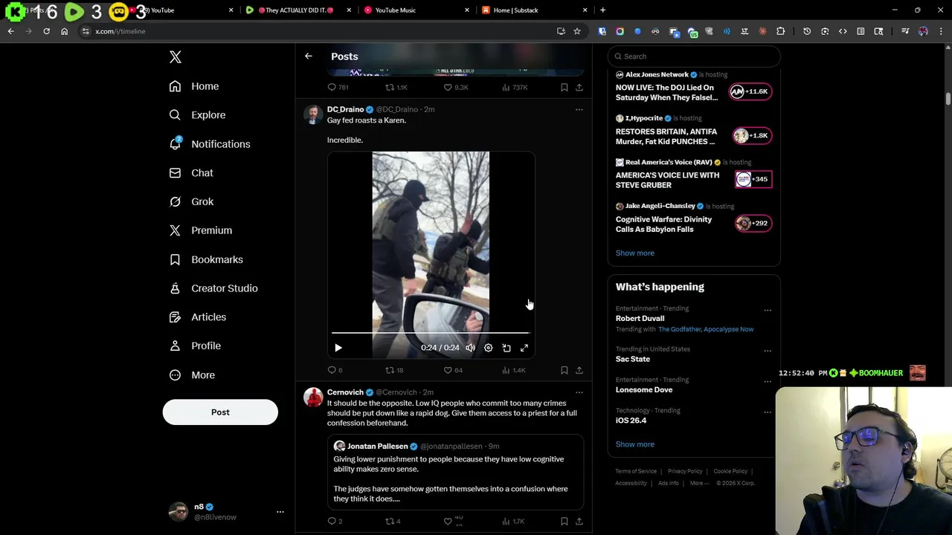Screen dimensions: 952x535
Task: Open Explore in the sidebar
Action: click(197, 115)
